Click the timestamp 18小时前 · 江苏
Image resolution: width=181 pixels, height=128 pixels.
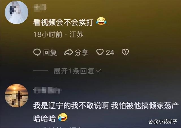point(58,34)
